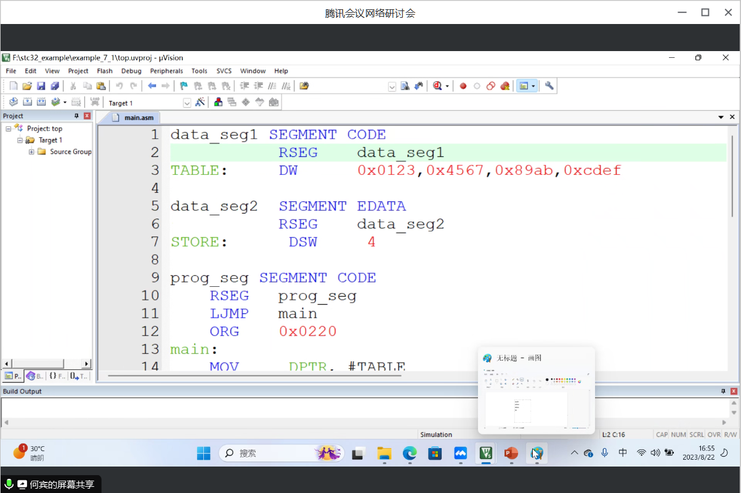The width and height of the screenshot is (741, 493).
Task: Pin the Build Output panel pushpin
Action: 723,391
